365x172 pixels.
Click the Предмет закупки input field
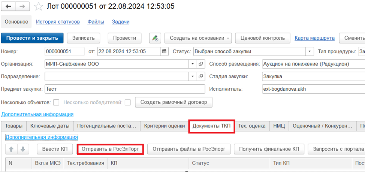124,89
